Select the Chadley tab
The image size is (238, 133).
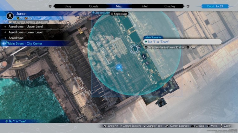(x=170, y=6)
